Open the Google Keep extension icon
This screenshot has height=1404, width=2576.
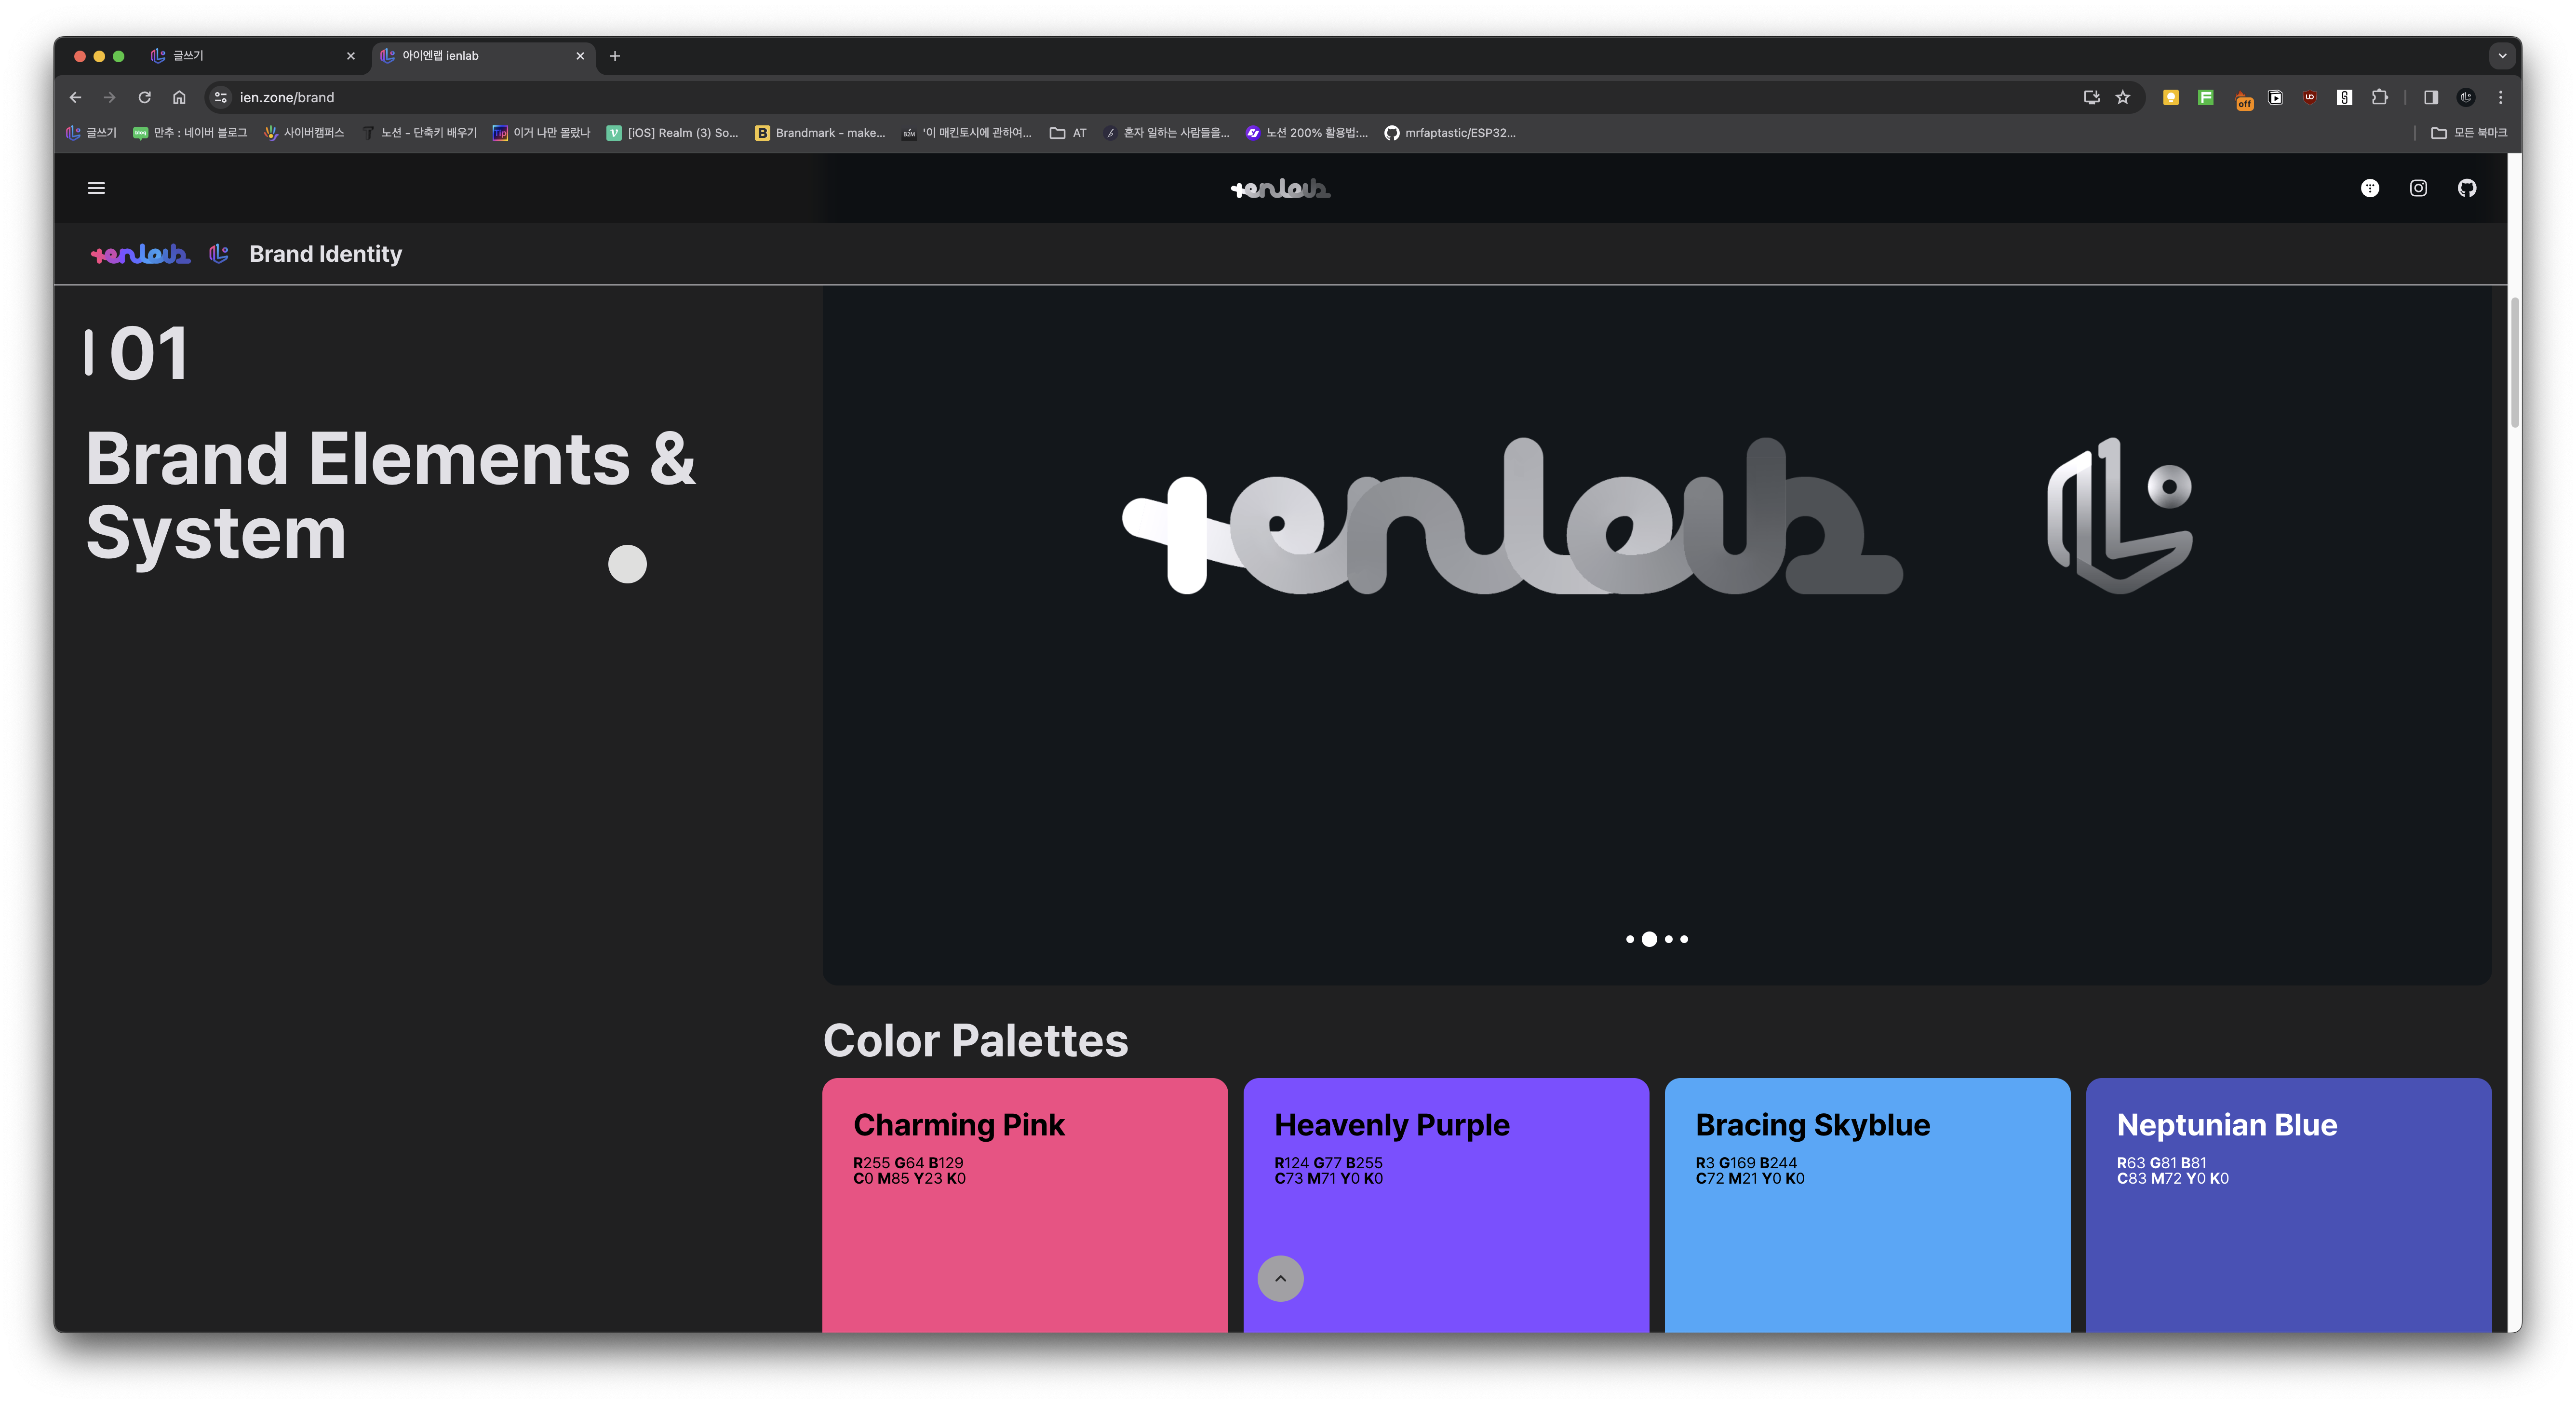(x=2171, y=97)
